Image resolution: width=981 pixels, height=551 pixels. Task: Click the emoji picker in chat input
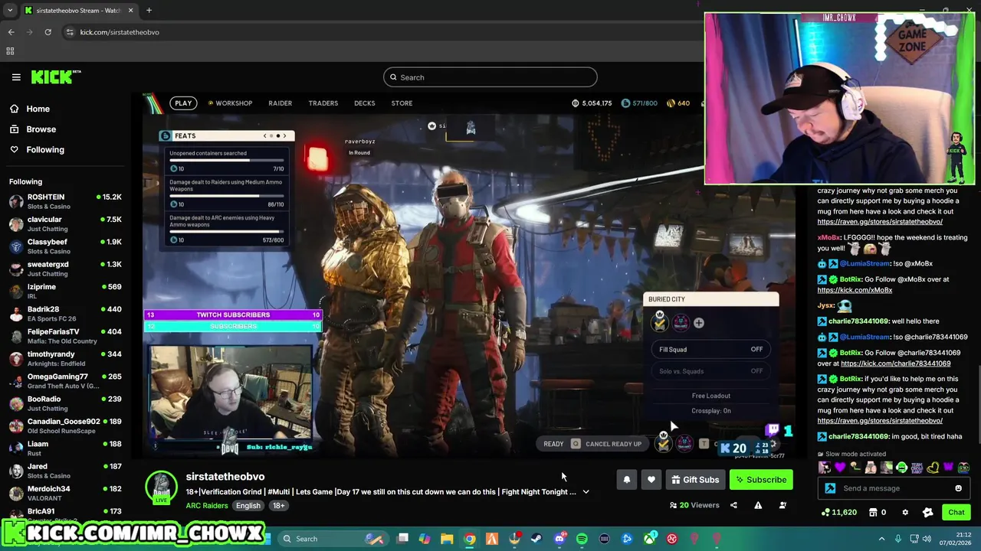958,488
